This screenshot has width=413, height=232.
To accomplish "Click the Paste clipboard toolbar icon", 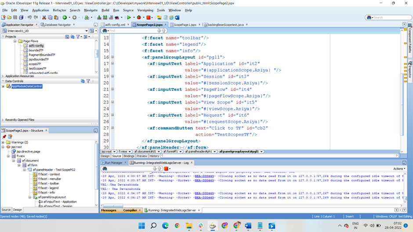I will 56,18.
